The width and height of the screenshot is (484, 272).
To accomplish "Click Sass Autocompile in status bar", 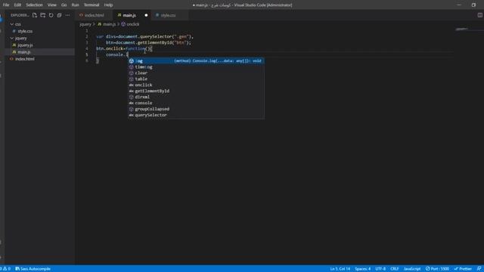I will click(x=33, y=269).
